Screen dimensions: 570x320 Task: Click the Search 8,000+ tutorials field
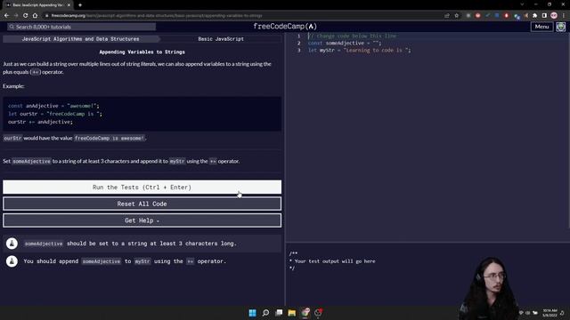tap(81, 27)
